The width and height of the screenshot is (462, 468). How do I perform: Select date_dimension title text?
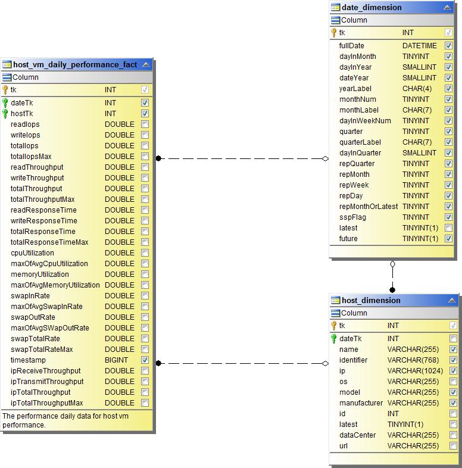click(372, 8)
